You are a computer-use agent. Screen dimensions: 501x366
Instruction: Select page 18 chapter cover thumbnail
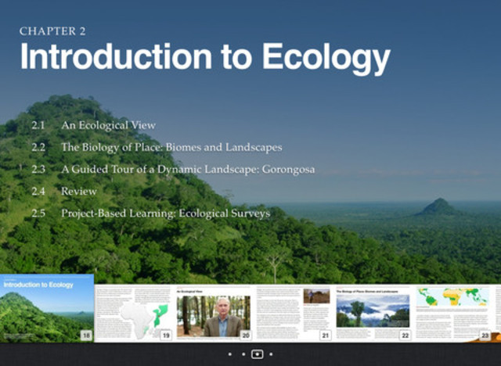point(47,308)
